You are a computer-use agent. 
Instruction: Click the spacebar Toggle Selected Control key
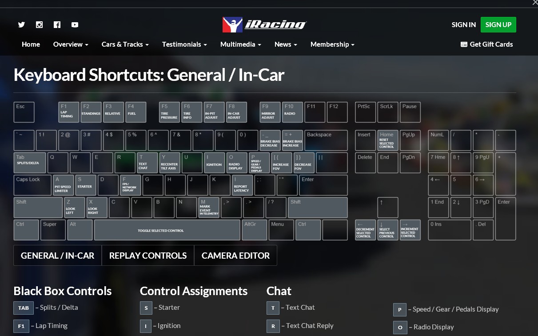point(167,230)
